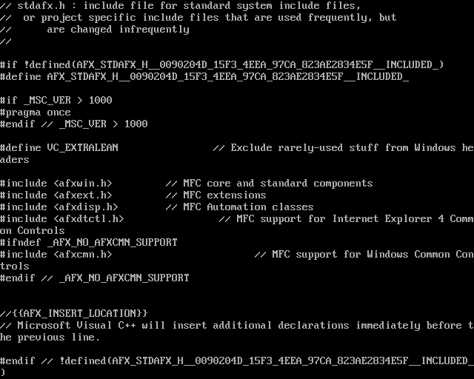Click the "#endif // _AFX_NO_AFXCMN_SUPPORT" line
The width and height of the screenshot is (474, 379).
pyautogui.click(x=95, y=278)
